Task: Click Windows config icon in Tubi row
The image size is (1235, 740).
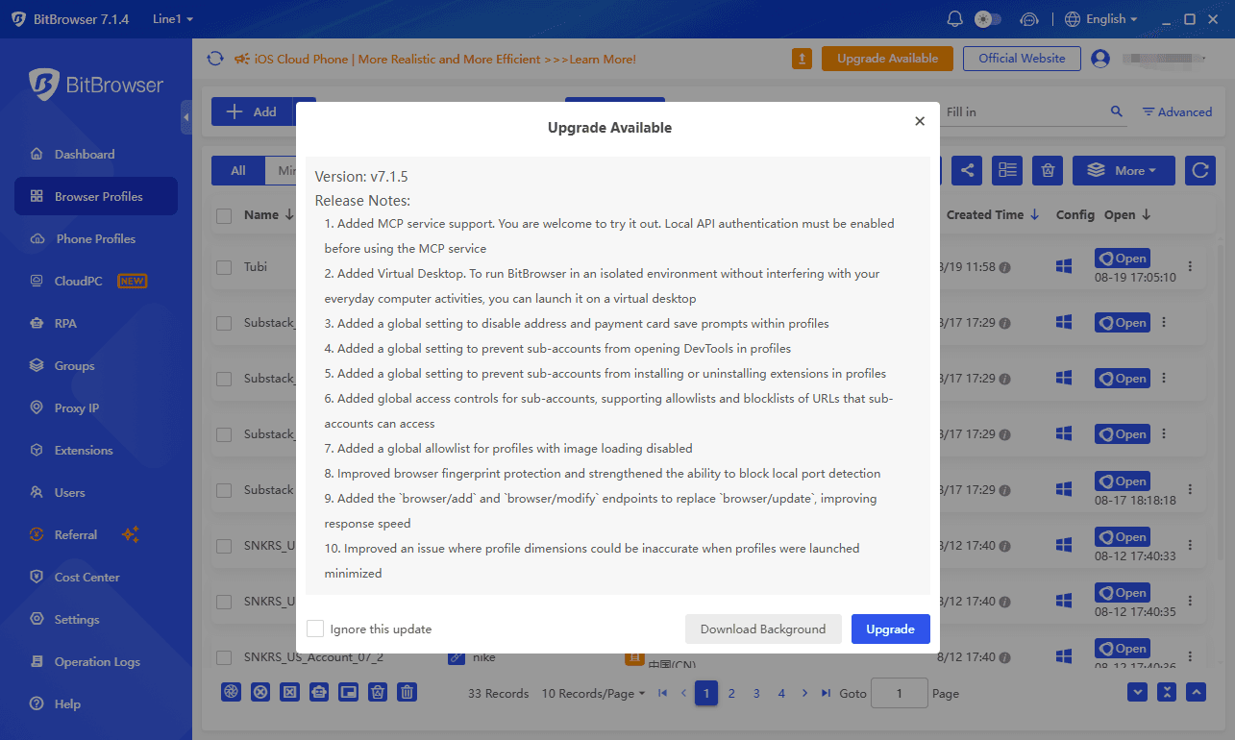Action: tap(1064, 267)
